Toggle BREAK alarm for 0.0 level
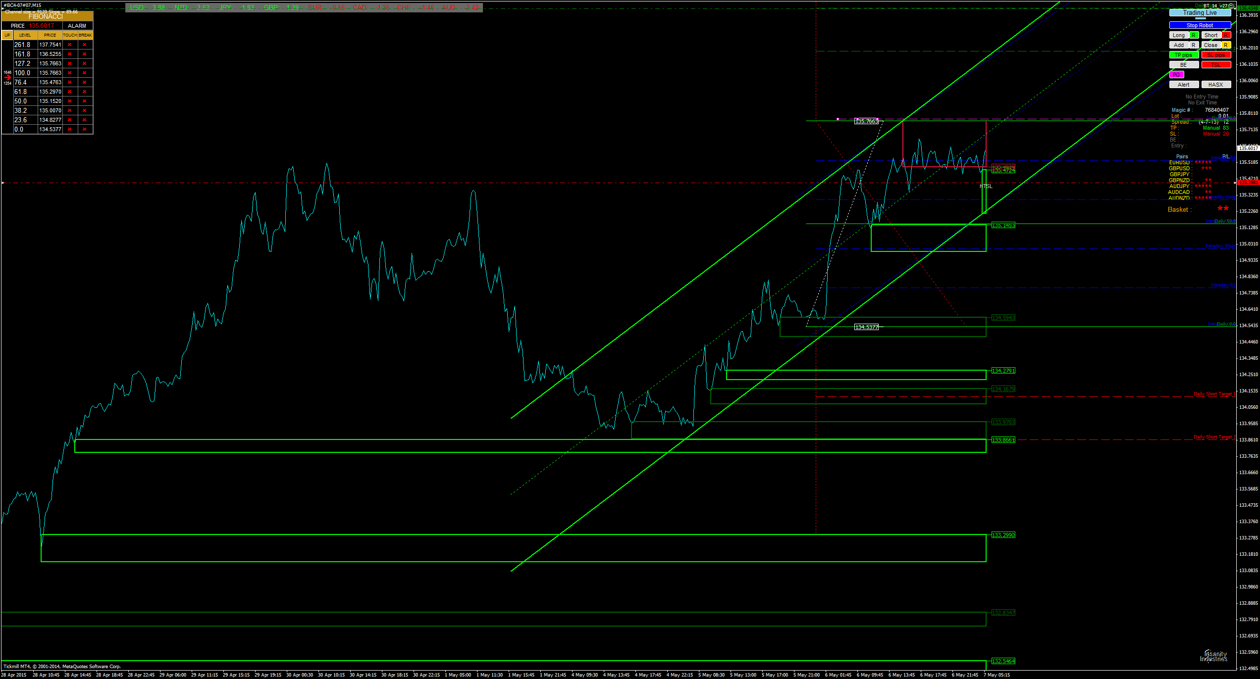 (85, 130)
